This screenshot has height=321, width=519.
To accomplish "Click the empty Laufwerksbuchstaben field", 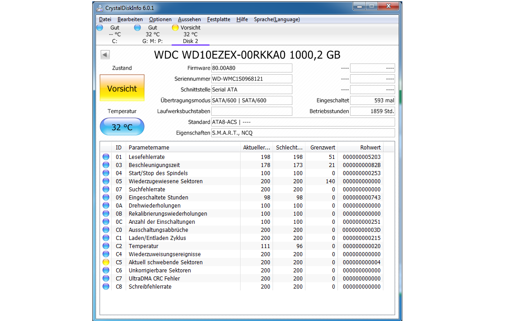I will pos(251,111).
